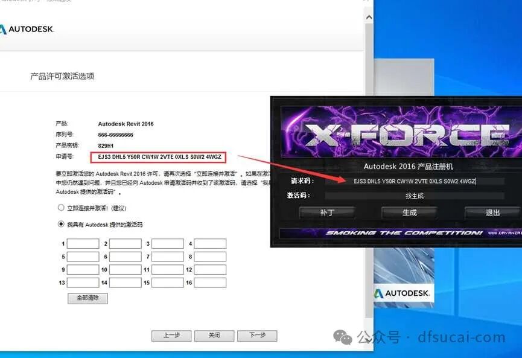Click activation code field 8

pyautogui.click(x=210, y=257)
